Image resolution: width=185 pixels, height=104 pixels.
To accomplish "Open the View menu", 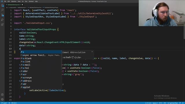I will tap(19, 1).
